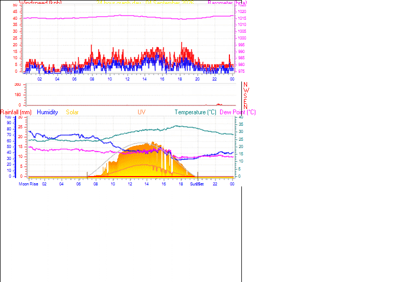
Task: Click the 1015 value on barometer scale
Action: pyautogui.click(x=242, y=18)
